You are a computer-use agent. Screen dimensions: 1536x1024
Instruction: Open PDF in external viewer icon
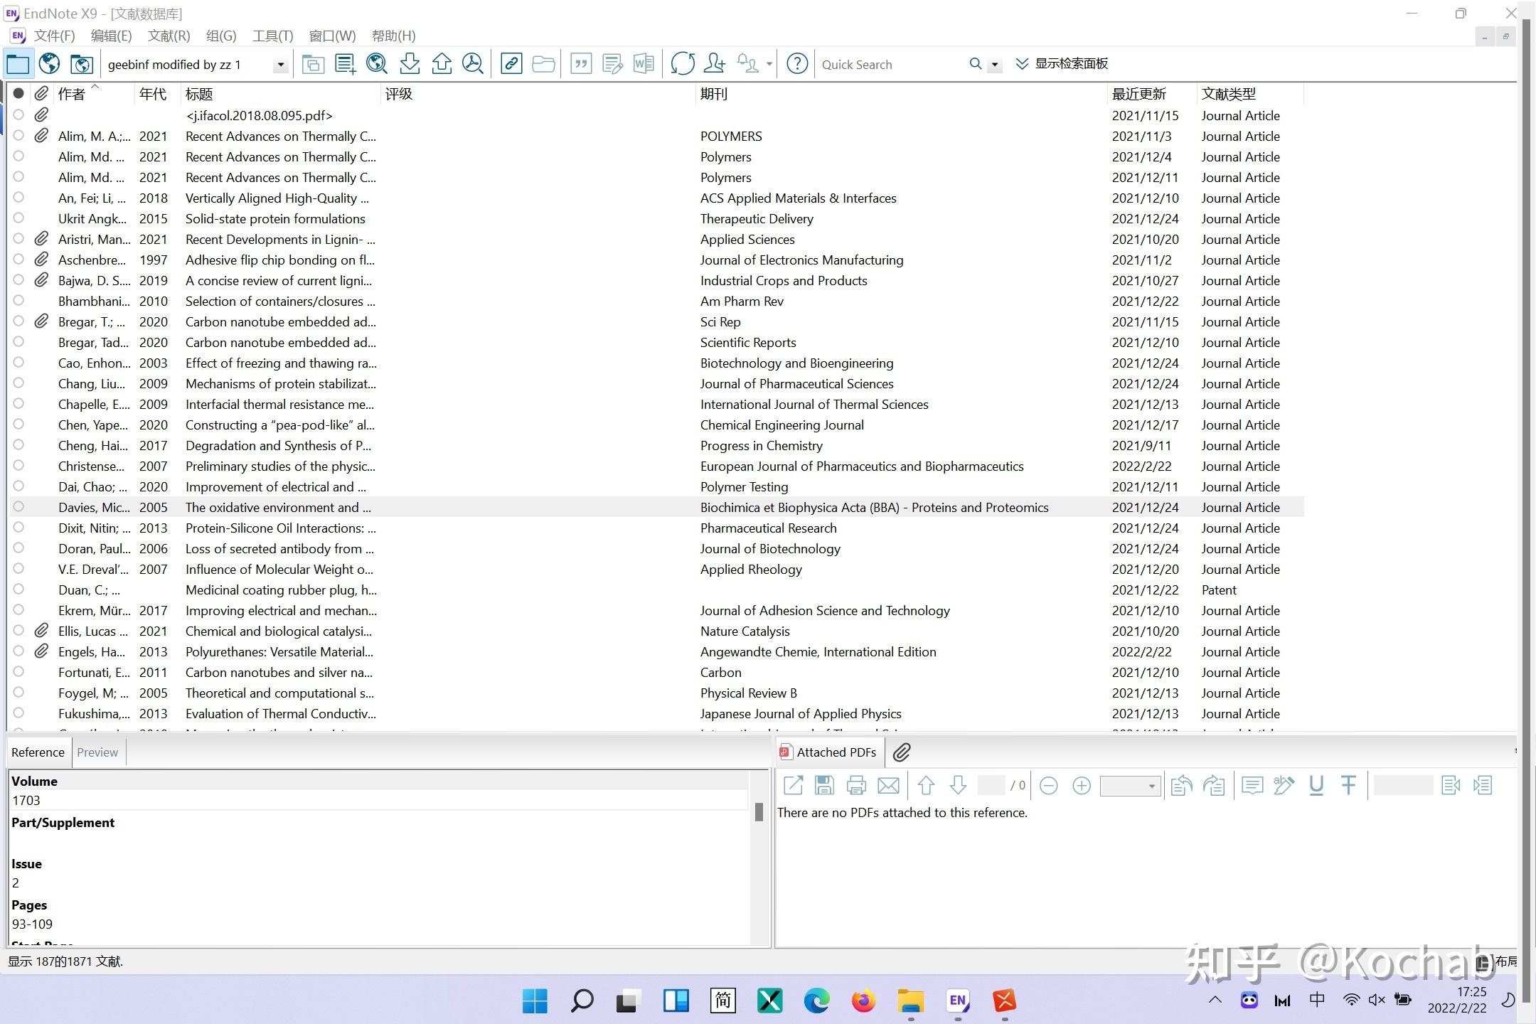point(793,786)
